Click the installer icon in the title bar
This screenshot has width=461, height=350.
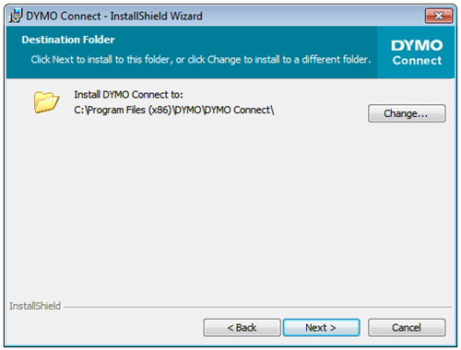tap(16, 16)
